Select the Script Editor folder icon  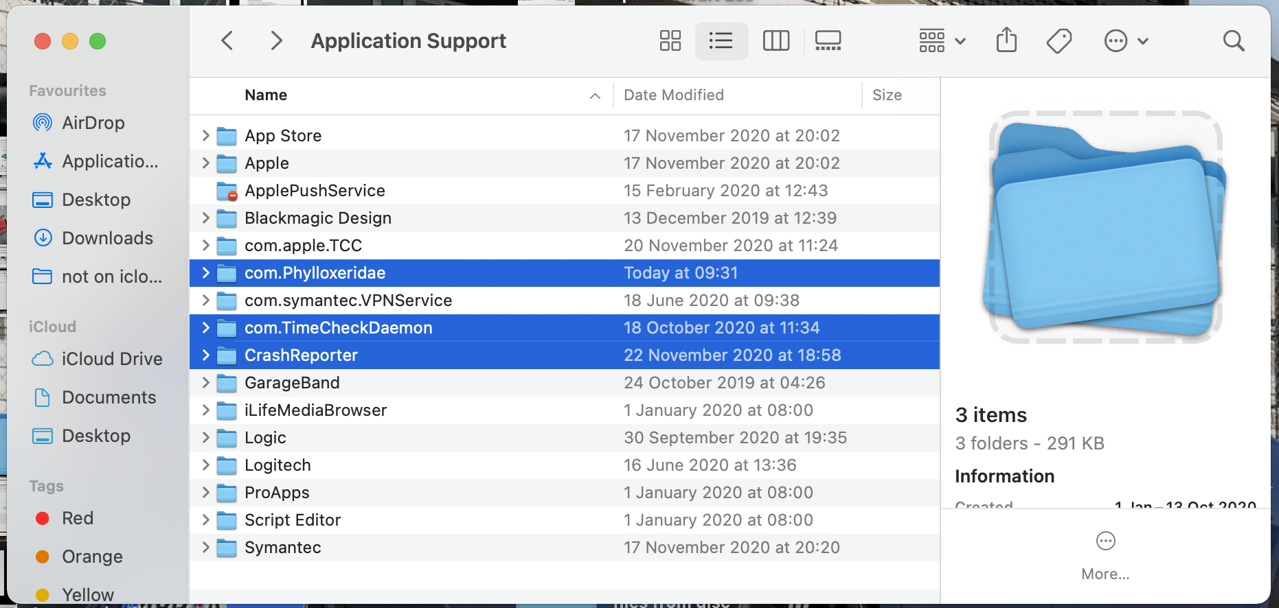pyautogui.click(x=227, y=520)
